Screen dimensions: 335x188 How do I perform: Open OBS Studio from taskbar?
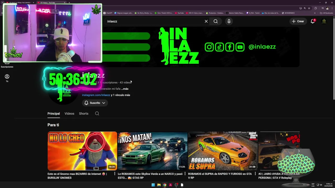tap(176, 185)
